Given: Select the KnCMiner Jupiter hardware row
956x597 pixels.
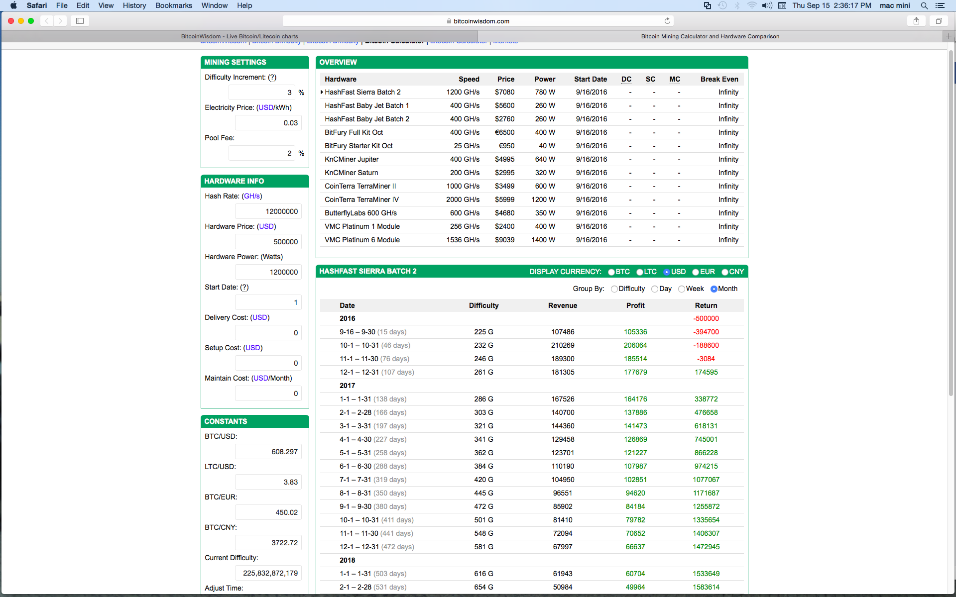Looking at the screenshot, I should pyautogui.click(x=532, y=159).
